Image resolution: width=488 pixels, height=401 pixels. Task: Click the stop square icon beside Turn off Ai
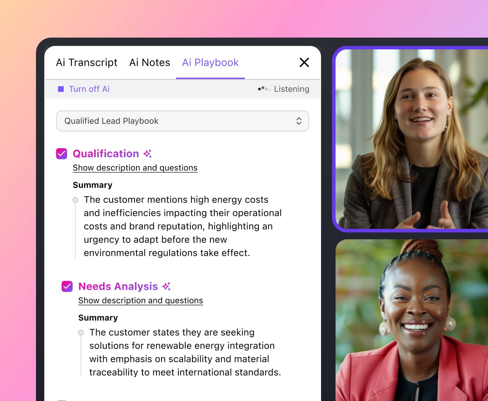[x=61, y=89]
